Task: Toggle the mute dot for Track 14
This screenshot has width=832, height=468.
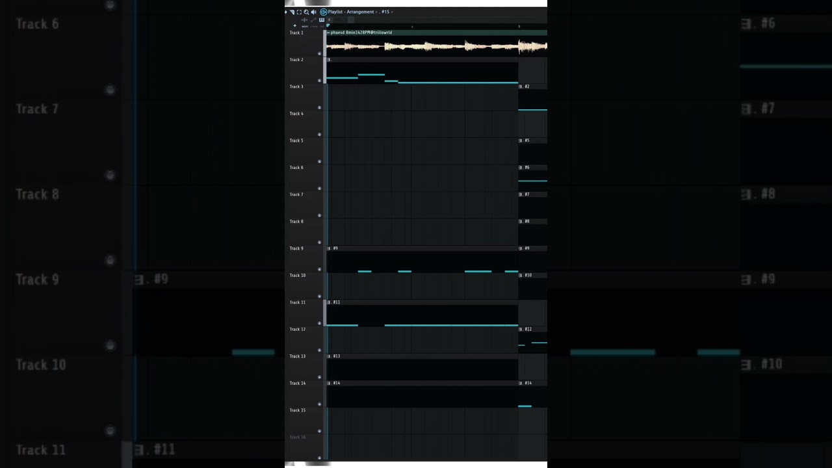Action: [x=319, y=404]
